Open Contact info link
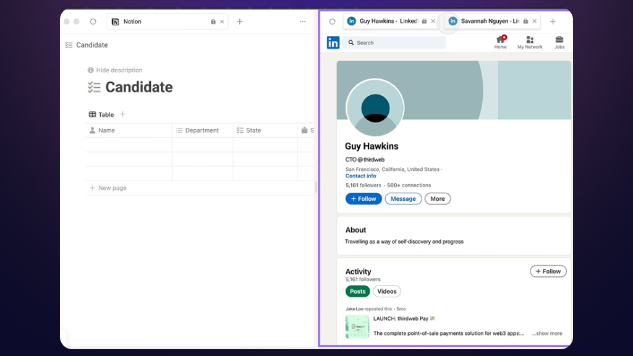The width and height of the screenshot is (633, 356). pos(360,176)
